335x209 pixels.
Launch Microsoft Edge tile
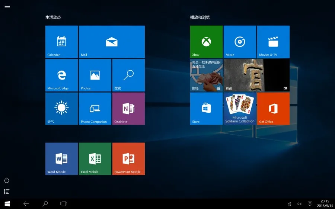tap(61, 75)
